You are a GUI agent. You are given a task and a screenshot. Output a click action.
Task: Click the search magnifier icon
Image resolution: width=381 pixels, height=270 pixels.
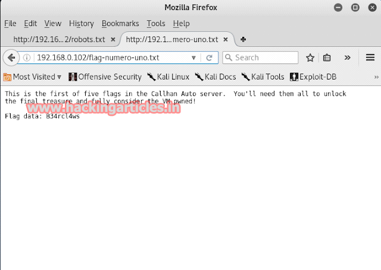(229, 58)
